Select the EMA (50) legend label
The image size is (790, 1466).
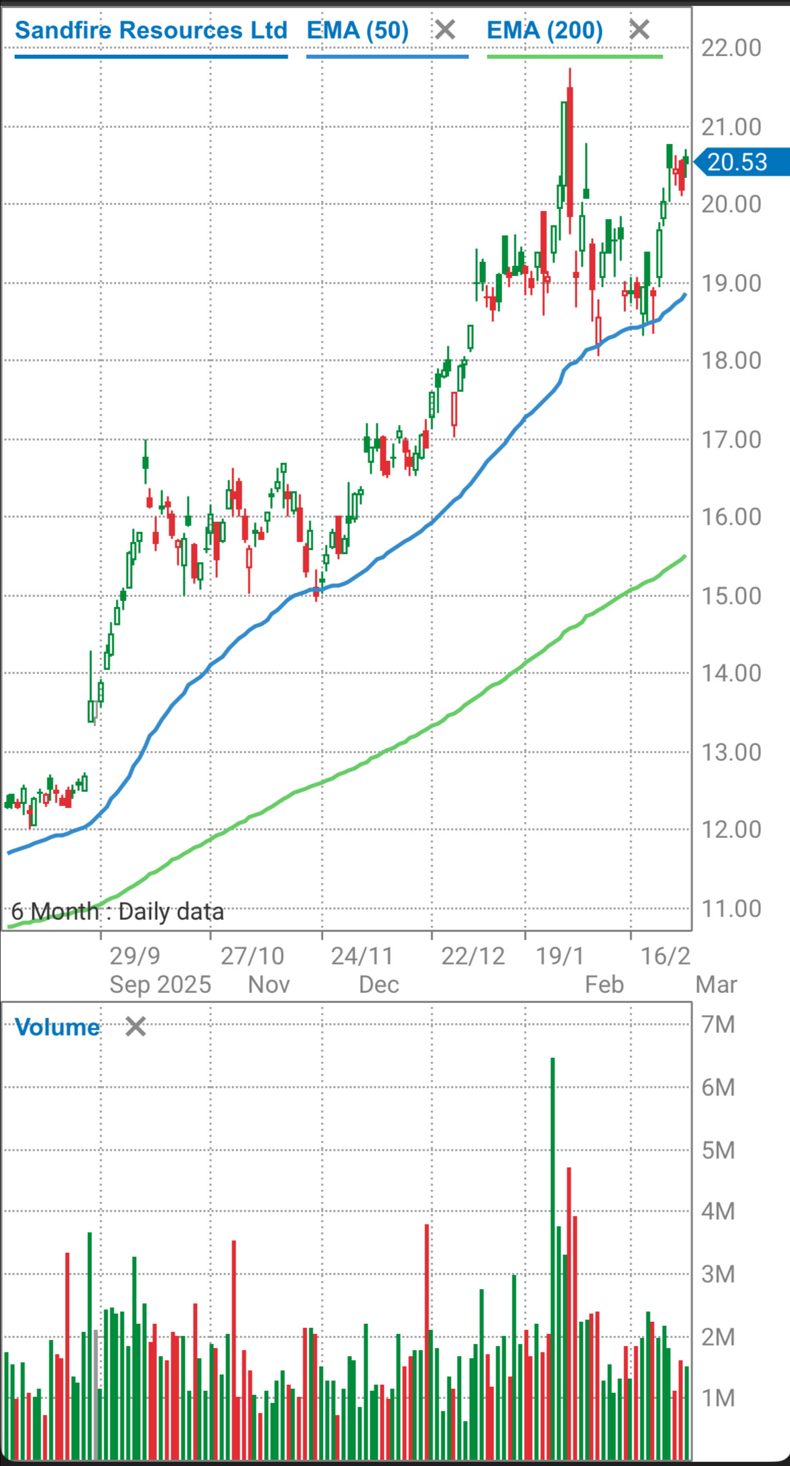point(358,30)
